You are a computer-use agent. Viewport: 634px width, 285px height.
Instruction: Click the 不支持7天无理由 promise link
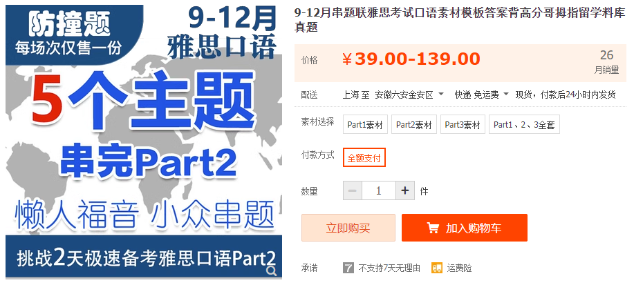click(x=389, y=268)
